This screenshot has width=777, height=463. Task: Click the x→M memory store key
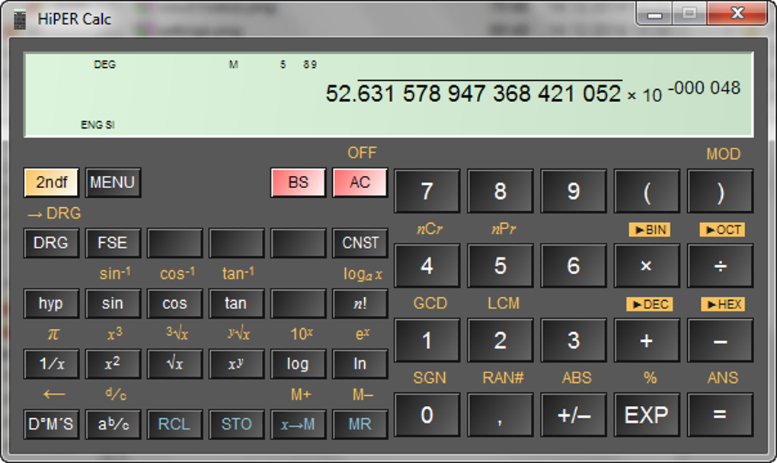(x=299, y=424)
